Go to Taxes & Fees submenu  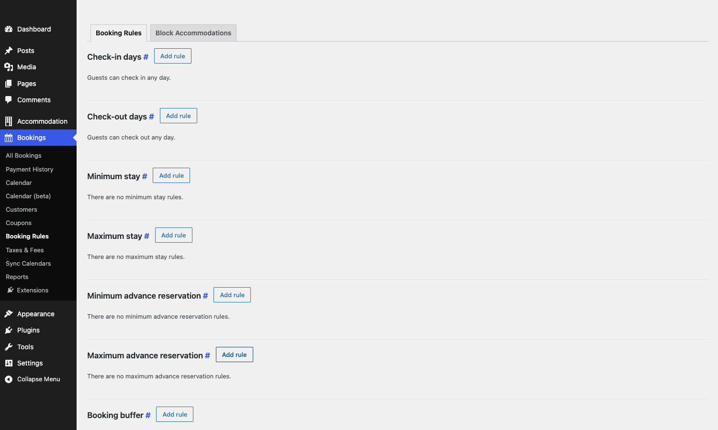coord(25,250)
